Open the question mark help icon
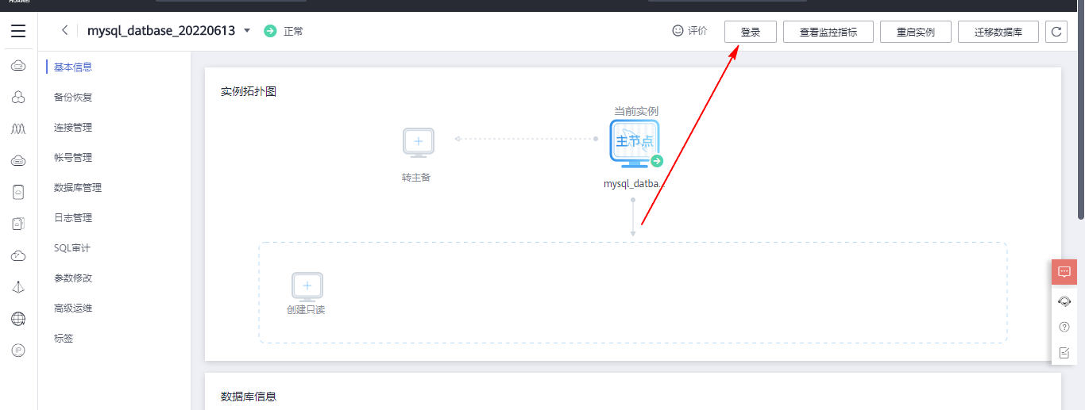The height and width of the screenshot is (410, 1085). pos(1064,327)
